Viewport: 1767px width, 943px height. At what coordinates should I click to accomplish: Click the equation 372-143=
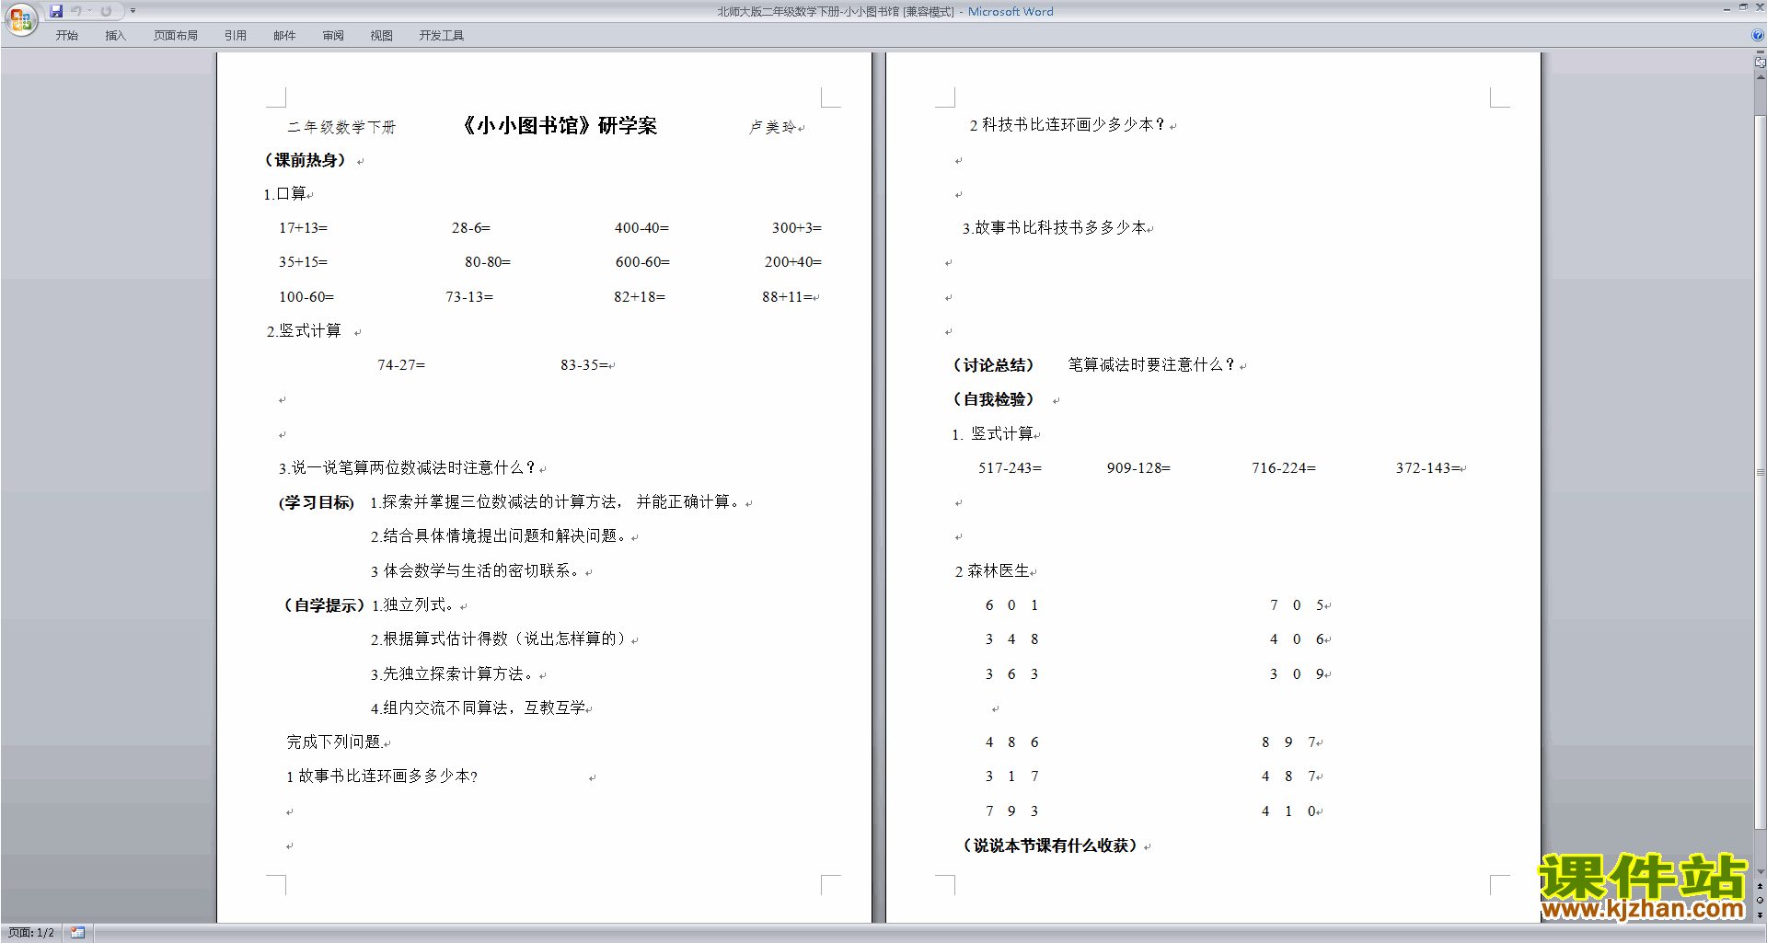point(1427,468)
